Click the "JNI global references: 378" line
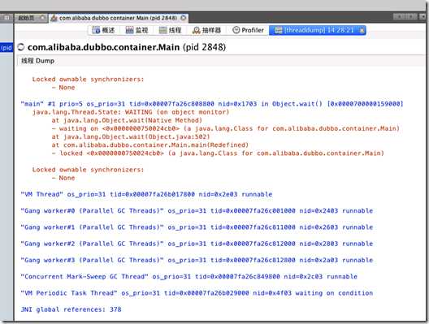This screenshot has height=324, width=429. point(71,309)
